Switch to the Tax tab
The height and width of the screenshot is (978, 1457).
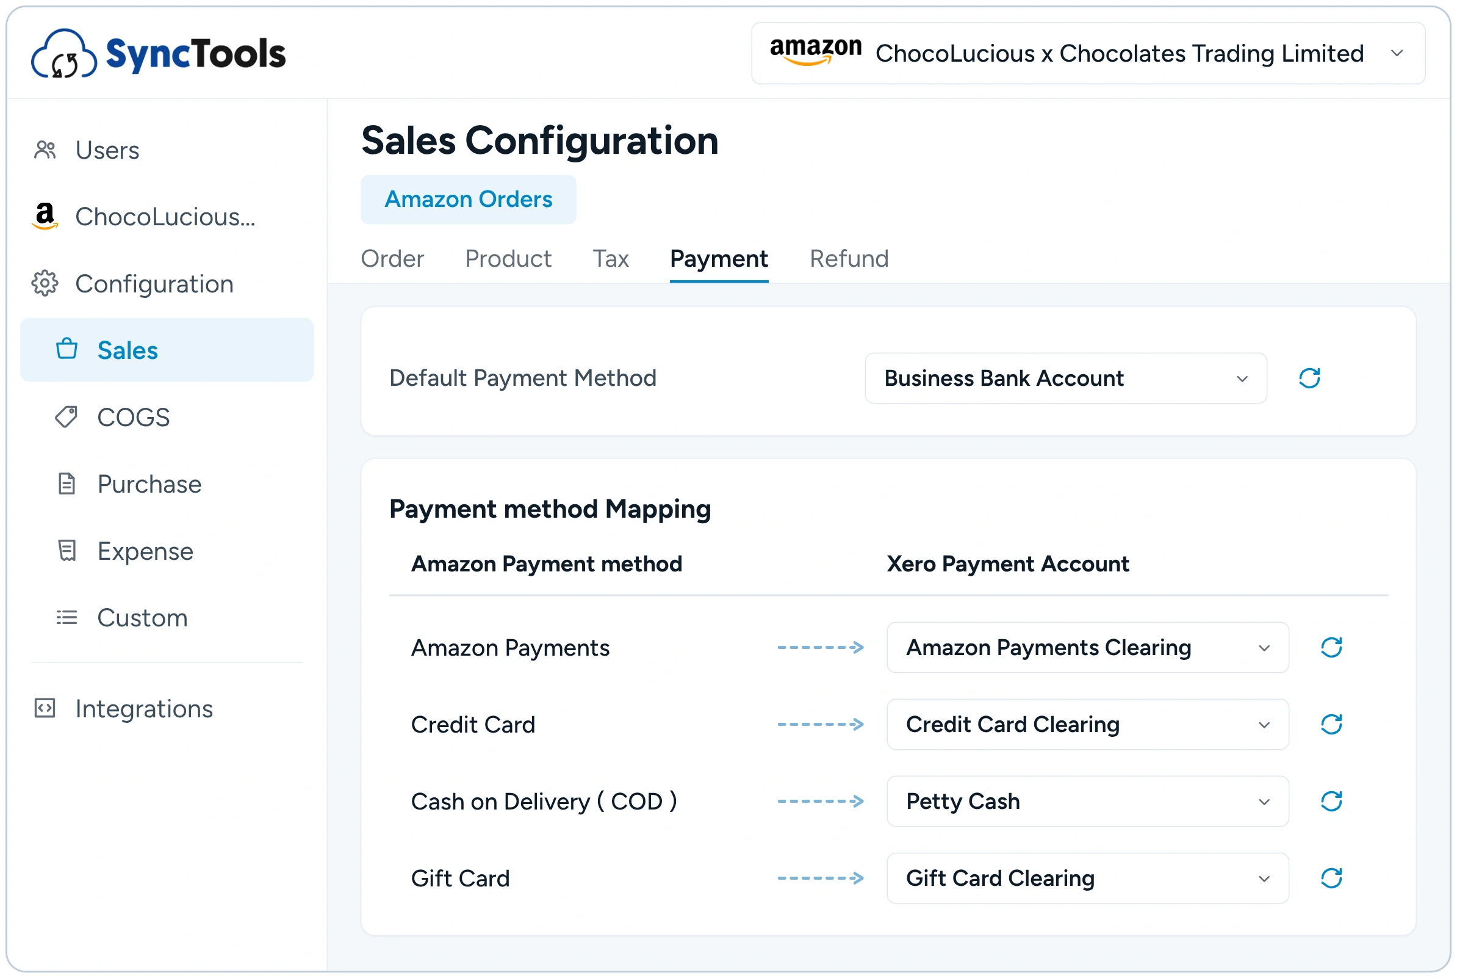coord(611,259)
